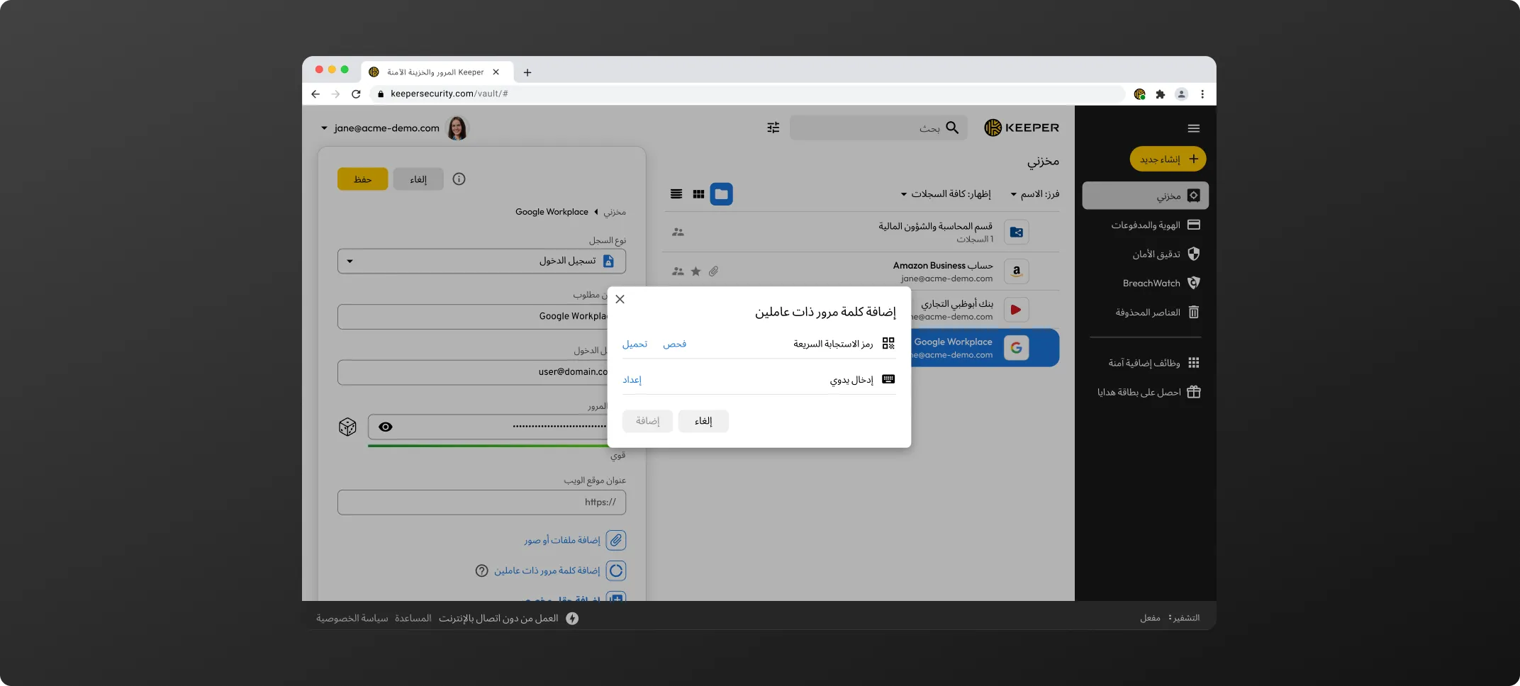Open مخزني vault in sidebar
The height and width of the screenshot is (686, 1520).
coord(1145,196)
